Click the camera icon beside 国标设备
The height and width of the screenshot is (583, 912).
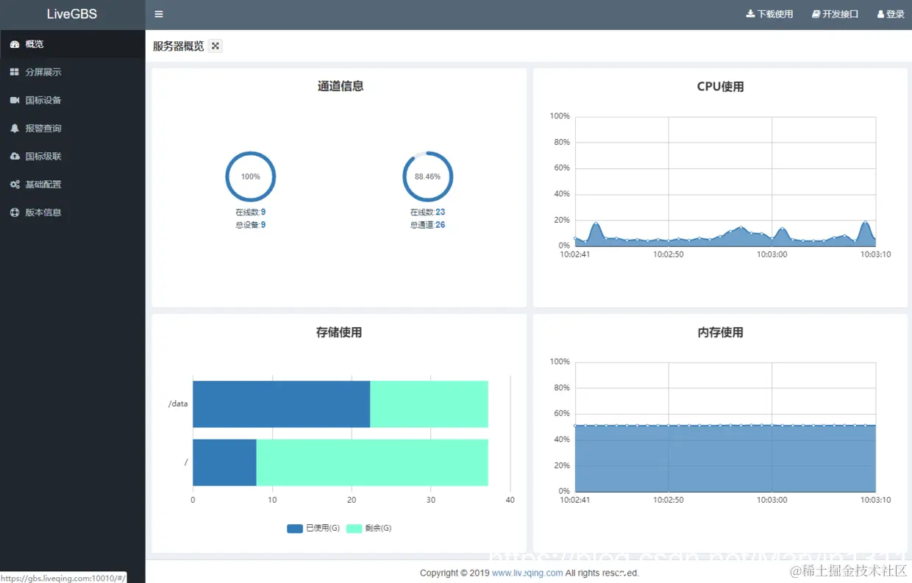click(x=15, y=100)
